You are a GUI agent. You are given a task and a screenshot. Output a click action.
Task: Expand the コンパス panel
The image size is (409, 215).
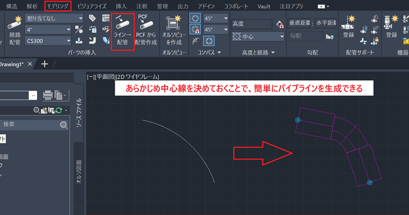pyautogui.click(x=209, y=53)
